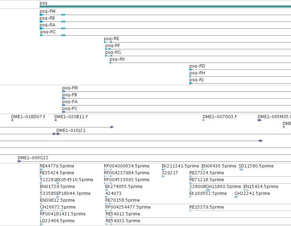Click the DME1-007O03.F feature label
This screenshot has height=226, width=291.
[220, 117]
